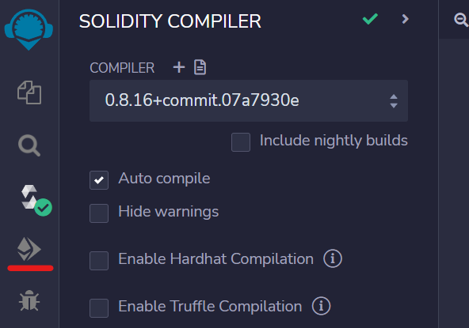Viewport: 469px width, 328px height.
Task: Open the File explorer sidebar icon
Action: (29, 92)
